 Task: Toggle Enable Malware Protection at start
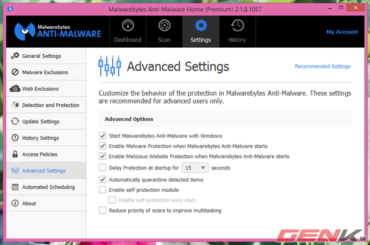pyautogui.click(x=102, y=146)
